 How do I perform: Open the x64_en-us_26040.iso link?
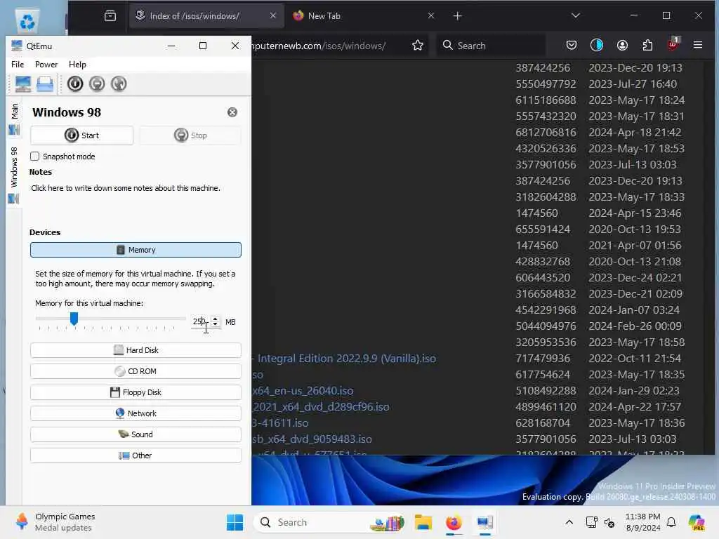tap(303, 390)
